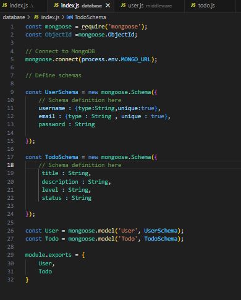Click 'User' constant on line 26
Image resolution: width=241 pixels, height=300 pixels.
[x=52, y=231]
